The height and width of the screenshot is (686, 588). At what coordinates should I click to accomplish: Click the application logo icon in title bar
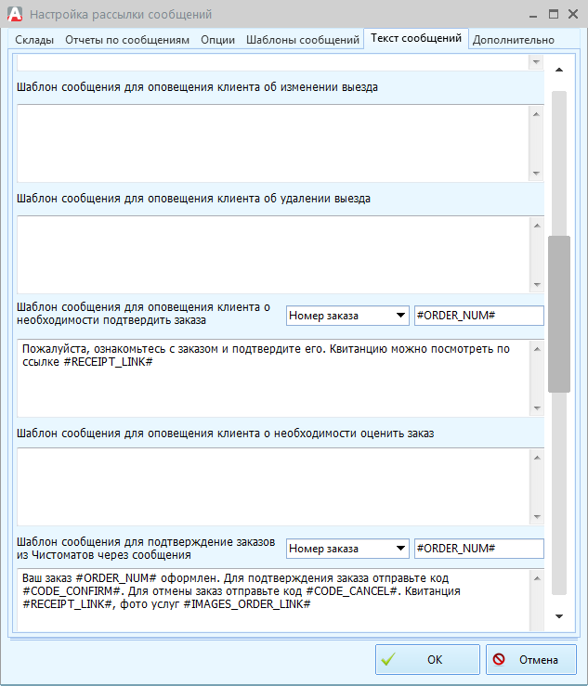[15, 14]
